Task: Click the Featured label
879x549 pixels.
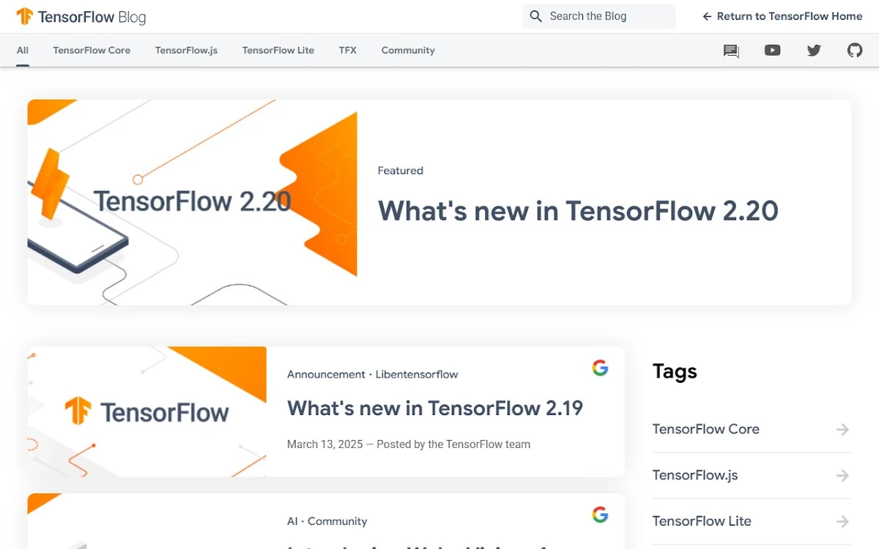Action: point(401,171)
